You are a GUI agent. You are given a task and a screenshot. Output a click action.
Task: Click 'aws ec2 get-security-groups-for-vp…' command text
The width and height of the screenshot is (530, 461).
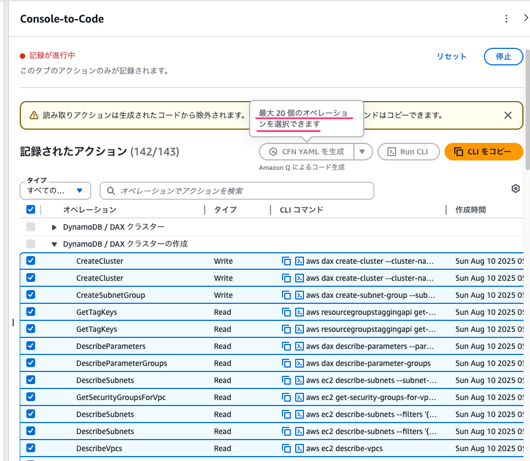[x=371, y=397]
